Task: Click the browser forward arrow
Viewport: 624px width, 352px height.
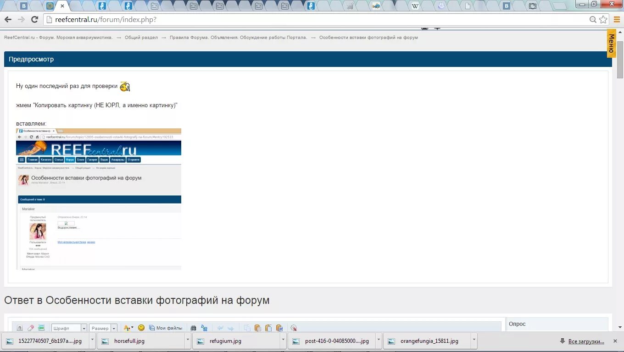Action: click(21, 19)
